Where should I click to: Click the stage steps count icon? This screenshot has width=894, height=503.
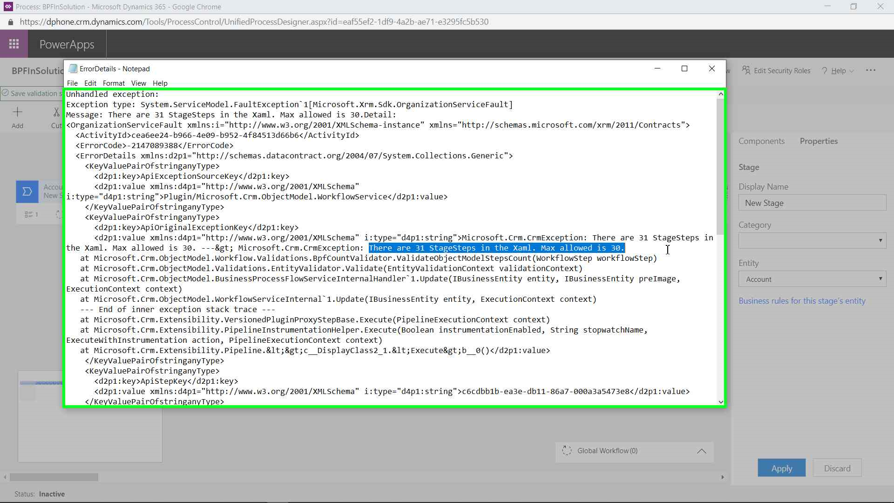point(29,215)
